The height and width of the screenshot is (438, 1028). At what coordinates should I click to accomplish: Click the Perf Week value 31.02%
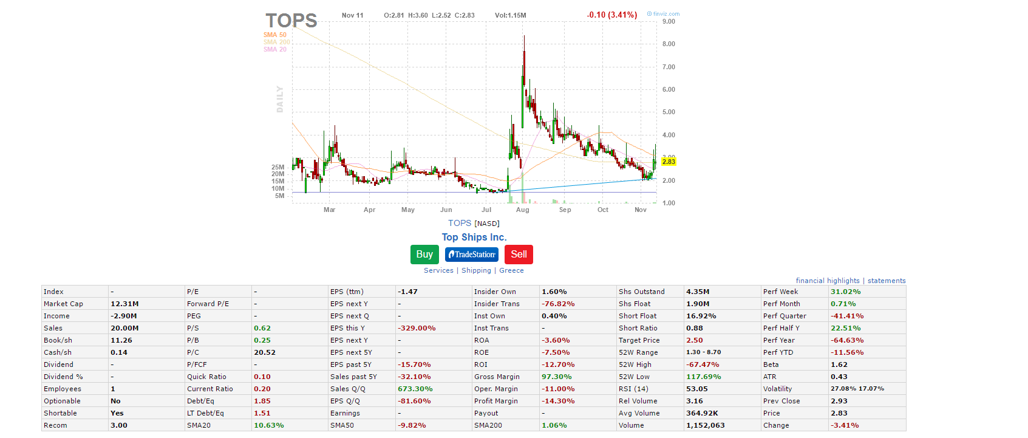(x=845, y=292)
